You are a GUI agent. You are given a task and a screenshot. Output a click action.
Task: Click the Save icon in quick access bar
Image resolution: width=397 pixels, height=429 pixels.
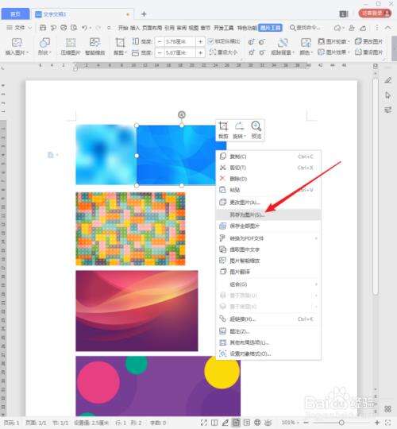(43, 28)
